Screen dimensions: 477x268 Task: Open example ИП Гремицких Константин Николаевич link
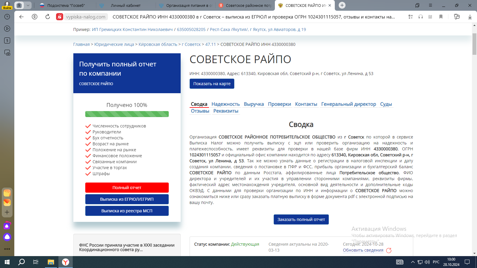pyautogui.click(x=132, y=29)
